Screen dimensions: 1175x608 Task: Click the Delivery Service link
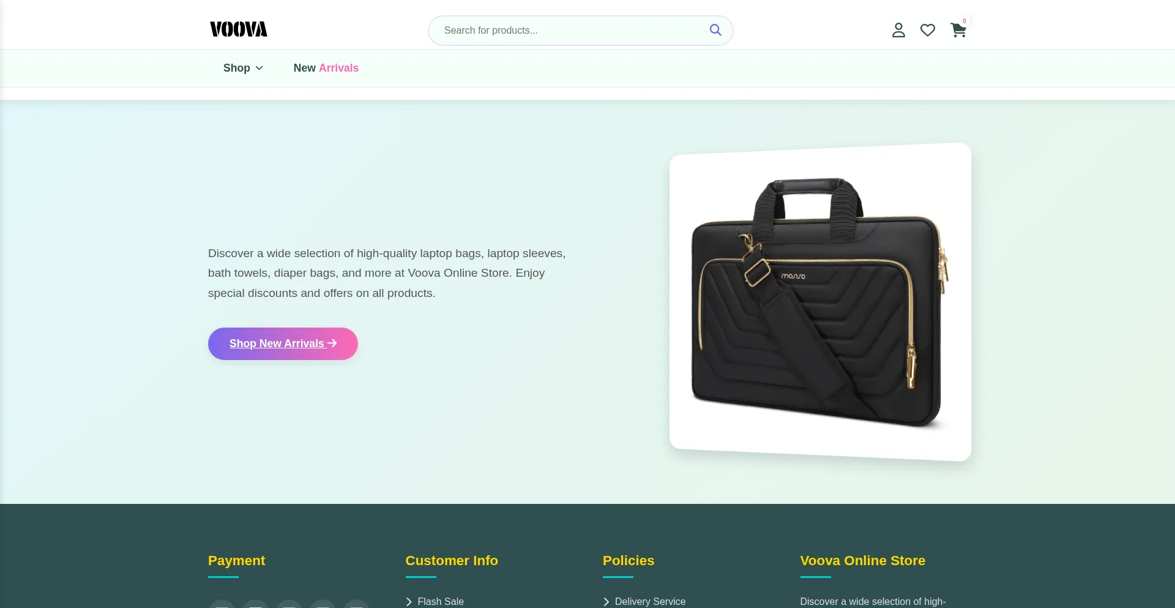coord(649,602)
